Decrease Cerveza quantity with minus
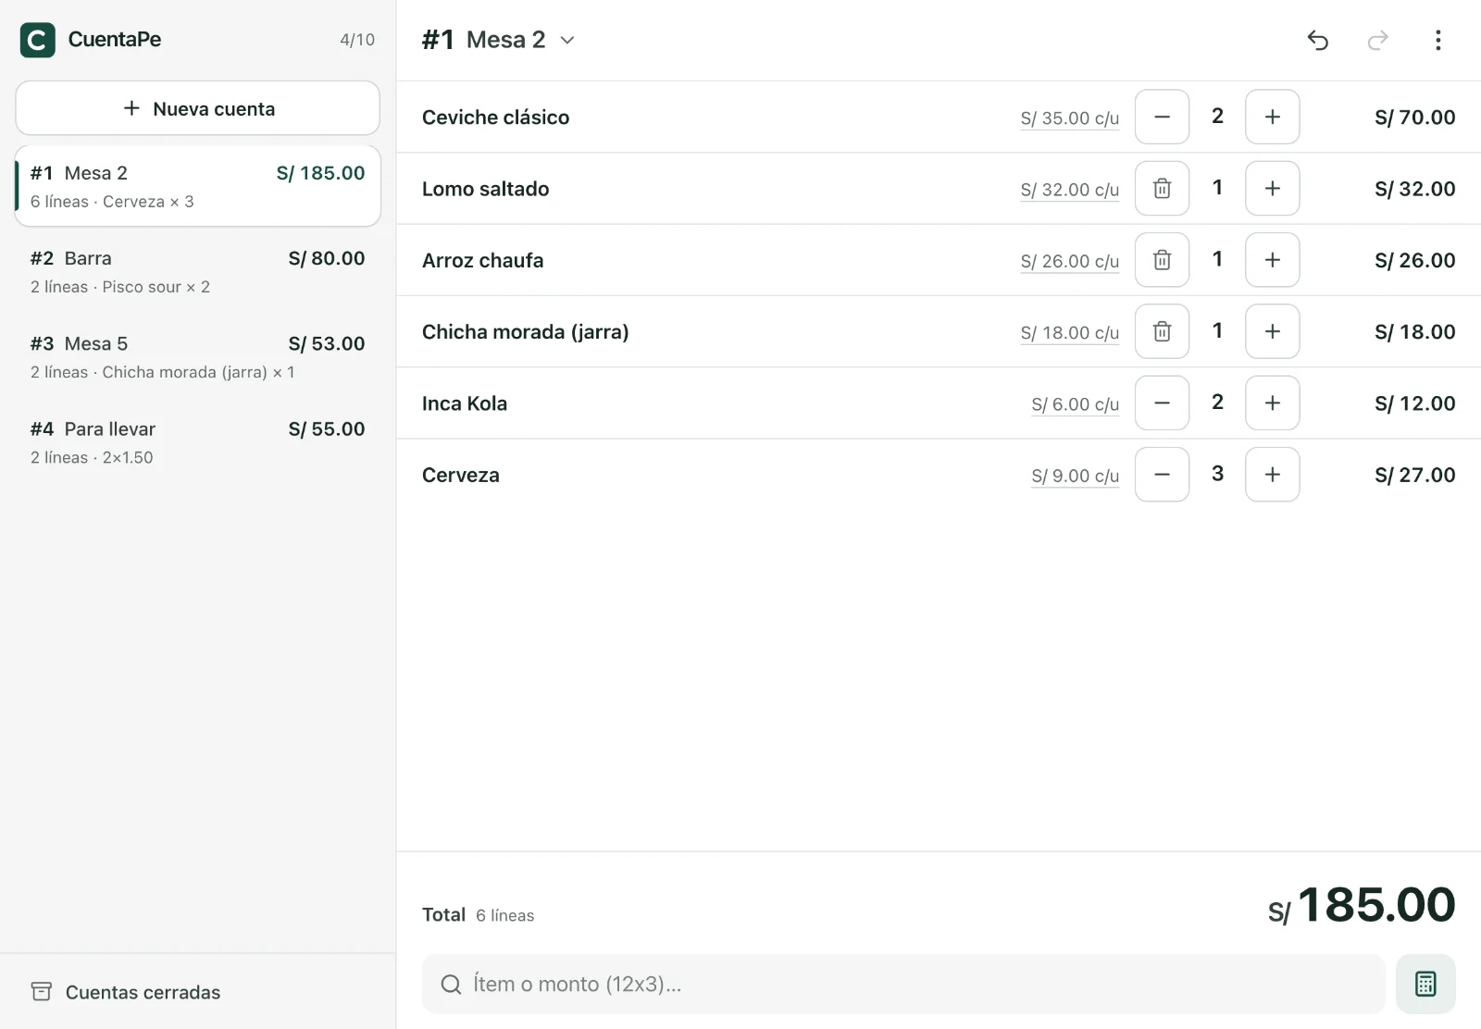Image resolution: width=1481 pixels, height=1029 pixels. [1162, 474]
